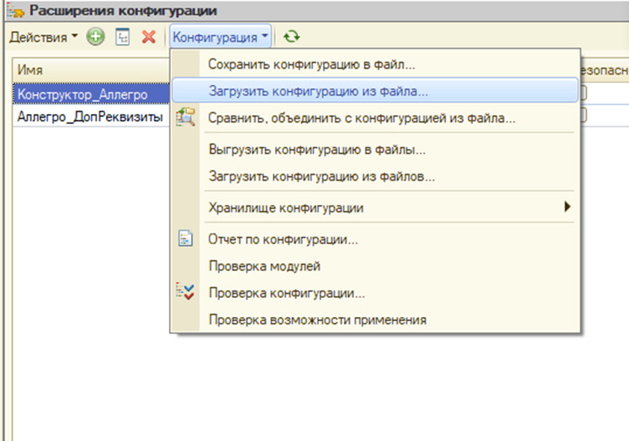
Task: Choose Сохранить конфигурацию в файл
Action: click(375, 64)
